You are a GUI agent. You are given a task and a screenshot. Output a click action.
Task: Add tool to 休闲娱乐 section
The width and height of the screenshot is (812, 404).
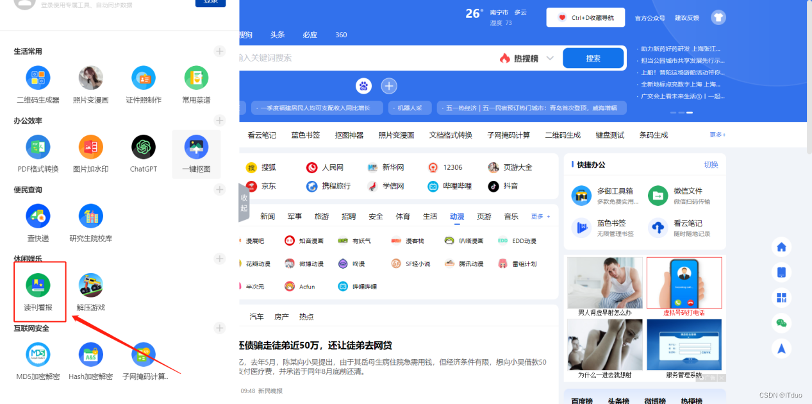219,259
